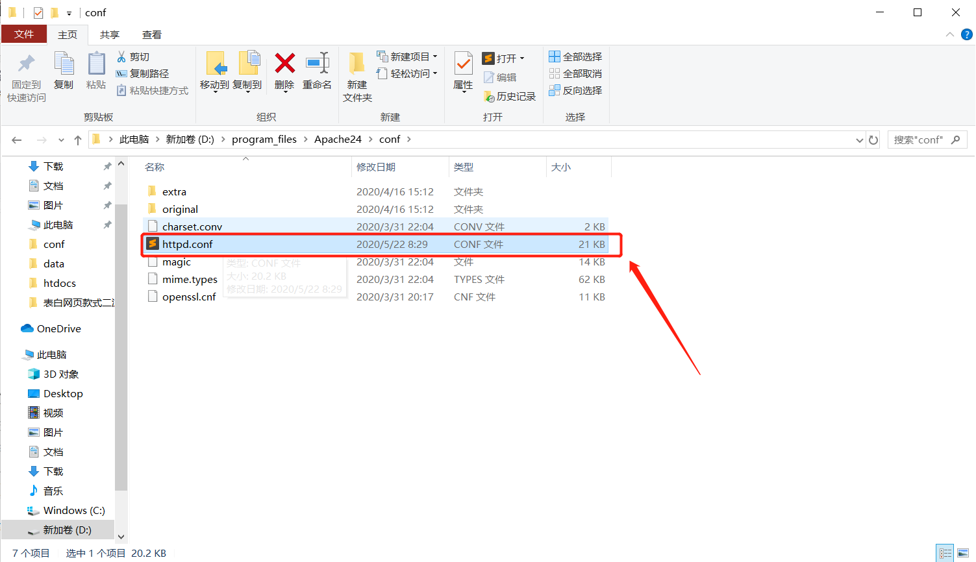Switch to the 查看 (View) ribbon tab

[x=151, y=34]
